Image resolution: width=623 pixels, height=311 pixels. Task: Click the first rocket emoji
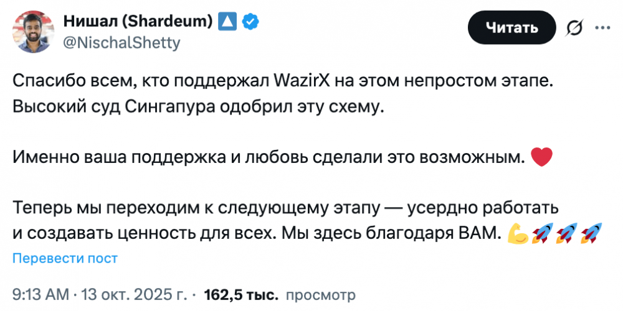click(543, 233)
